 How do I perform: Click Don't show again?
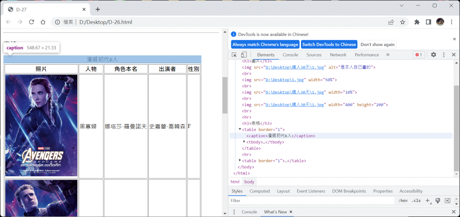click(377, 44)
